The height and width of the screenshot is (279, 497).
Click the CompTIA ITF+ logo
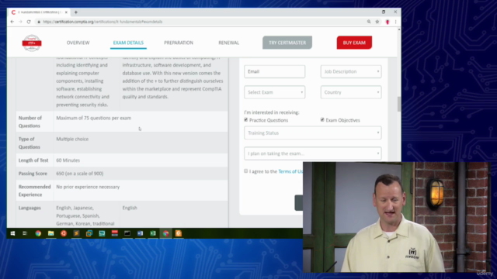(x=32, y=43)
